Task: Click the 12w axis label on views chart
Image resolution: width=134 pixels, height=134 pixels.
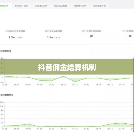Action: [x=2, y=102]
